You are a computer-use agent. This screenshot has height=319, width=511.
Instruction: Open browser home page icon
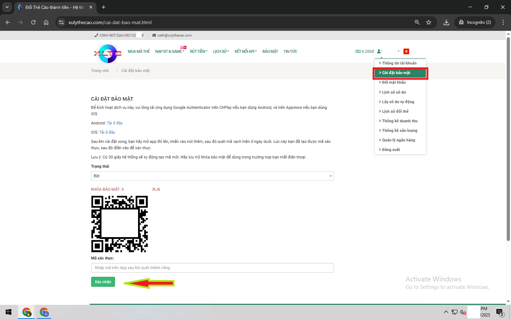click(46, 22)
